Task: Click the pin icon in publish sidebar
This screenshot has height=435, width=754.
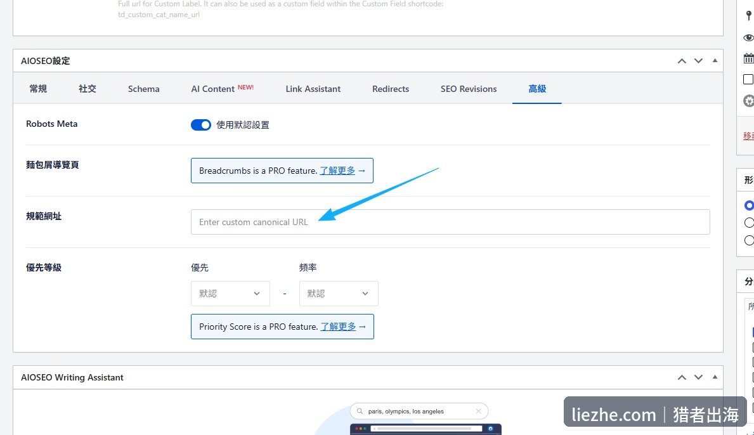Action: click(749, 16)
